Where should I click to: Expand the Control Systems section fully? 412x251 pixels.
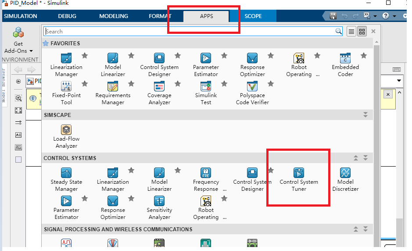pos(365,158)
